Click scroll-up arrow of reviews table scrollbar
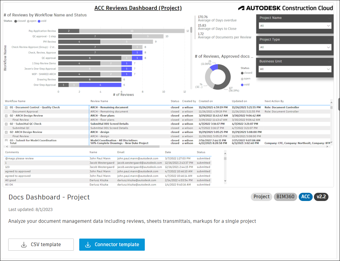This screenshot has height=261, width=340. coord(331,102)
